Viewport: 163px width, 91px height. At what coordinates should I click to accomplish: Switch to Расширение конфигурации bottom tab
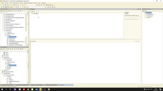point(7,85)
